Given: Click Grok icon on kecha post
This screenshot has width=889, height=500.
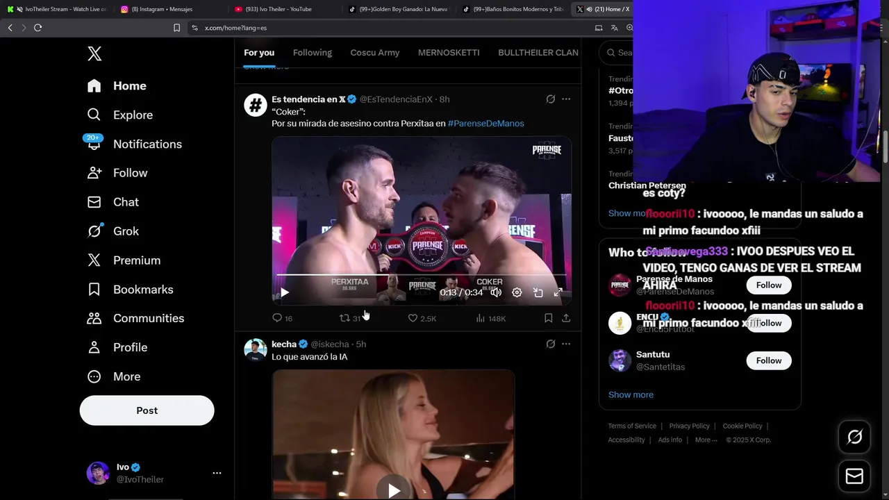Looking at the screenshot, I should point(551,344).
